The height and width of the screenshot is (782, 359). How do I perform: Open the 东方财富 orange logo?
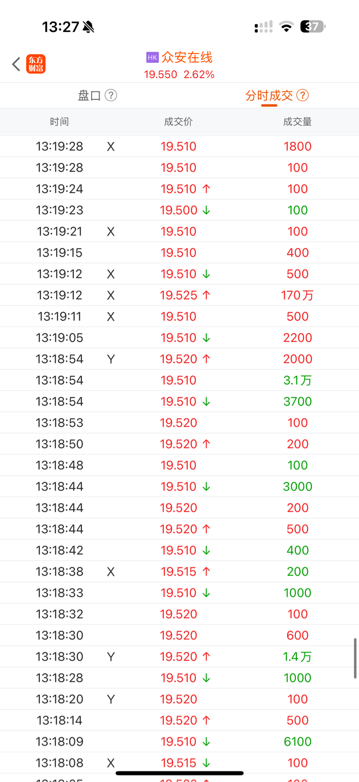[x=36, y=64]
